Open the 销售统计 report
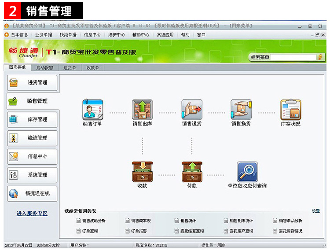330x251 pixels. (188, 221)
